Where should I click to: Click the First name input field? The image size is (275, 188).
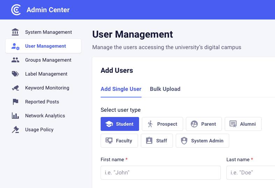160,172
